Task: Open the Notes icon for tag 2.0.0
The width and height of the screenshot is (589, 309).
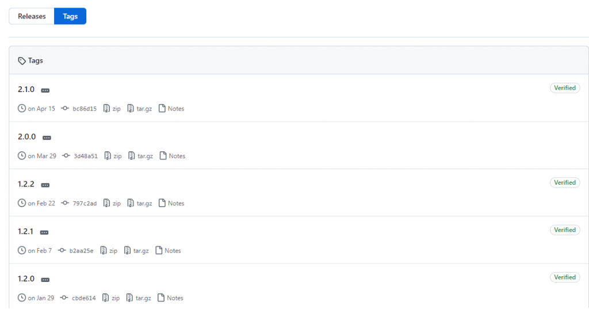Action: point(163,155)
